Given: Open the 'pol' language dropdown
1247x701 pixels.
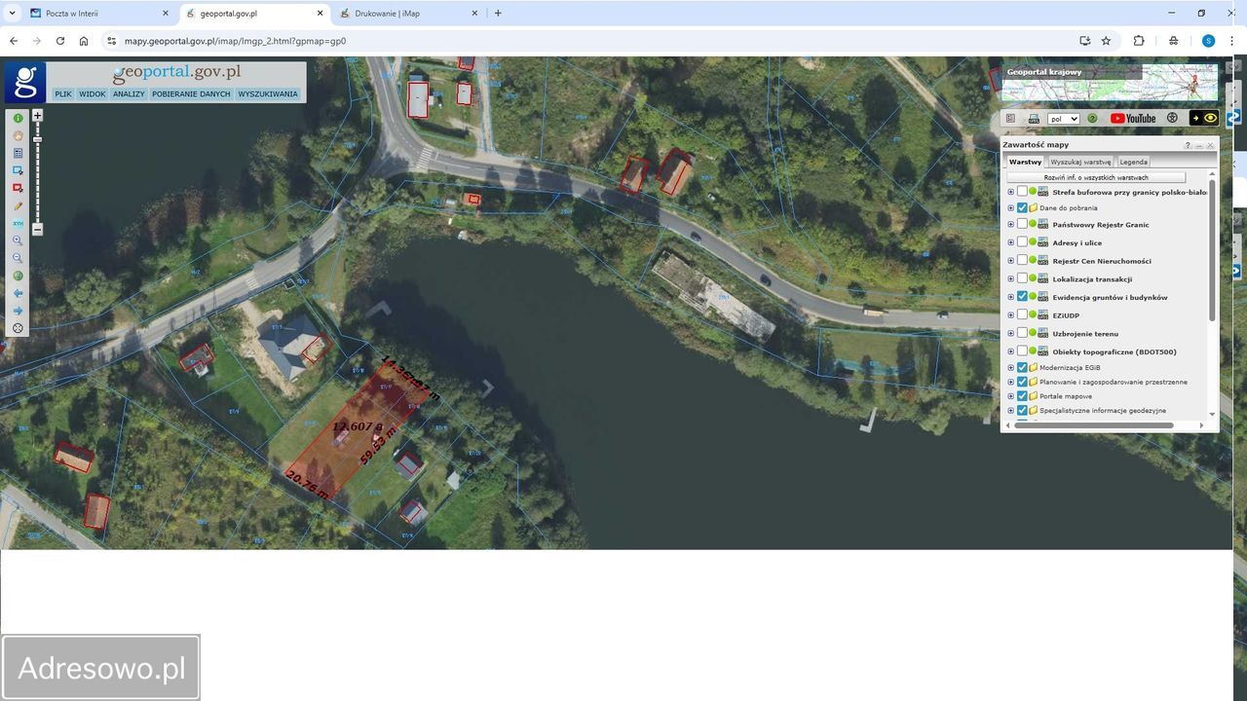Looking at the screenshot, I should click(1064, 119).
